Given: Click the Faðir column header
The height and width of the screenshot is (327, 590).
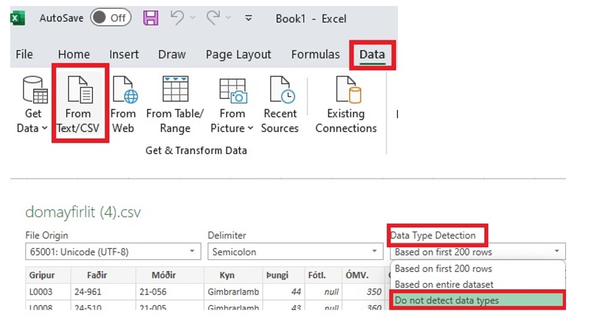Looking at the screenshot, I should point(103,275).
